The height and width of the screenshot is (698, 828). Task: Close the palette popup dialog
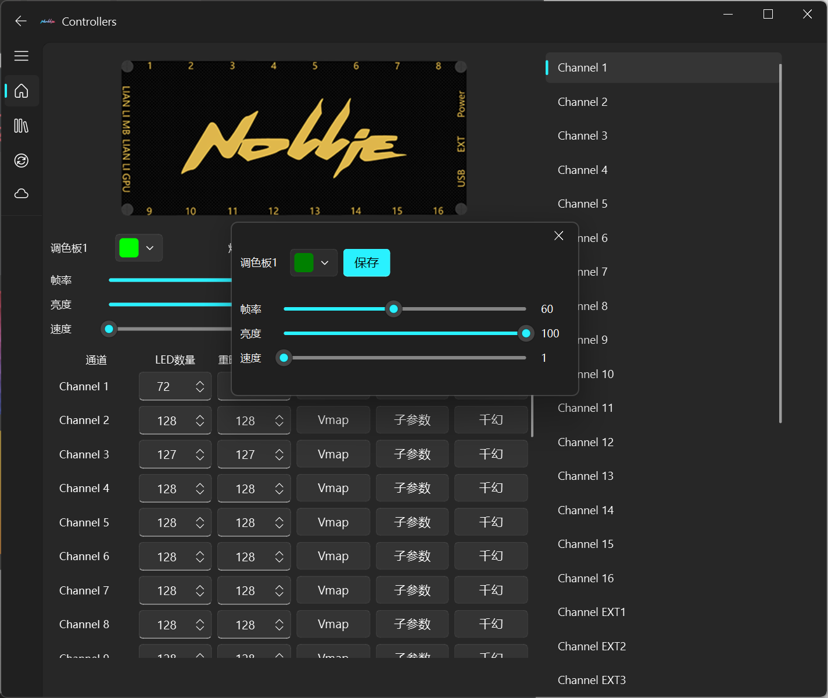coord(559,236)
